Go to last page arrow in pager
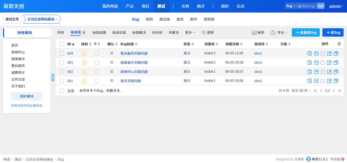347x163 pixels. [x=339, y=91]
